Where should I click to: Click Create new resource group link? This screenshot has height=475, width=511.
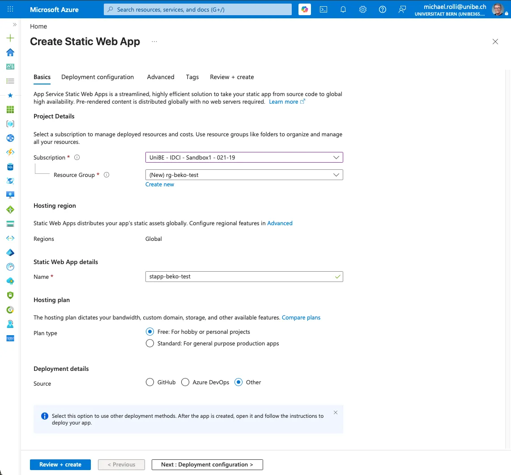[160, 185]
